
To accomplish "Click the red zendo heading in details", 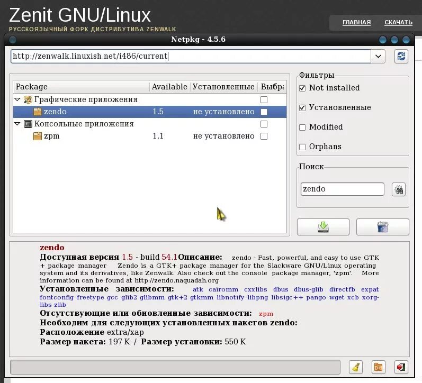I will pyautogui.click(x=52, y=248).
